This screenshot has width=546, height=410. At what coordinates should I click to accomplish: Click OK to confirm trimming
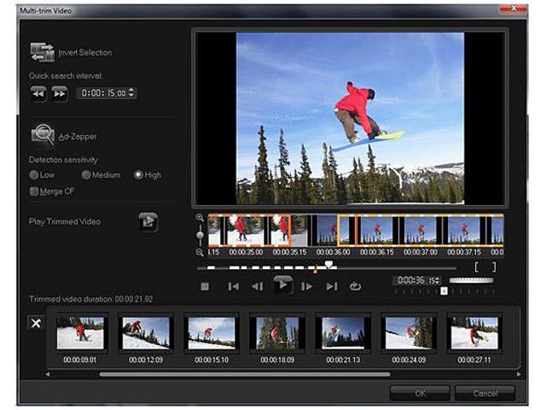click(x=419, y=393)
